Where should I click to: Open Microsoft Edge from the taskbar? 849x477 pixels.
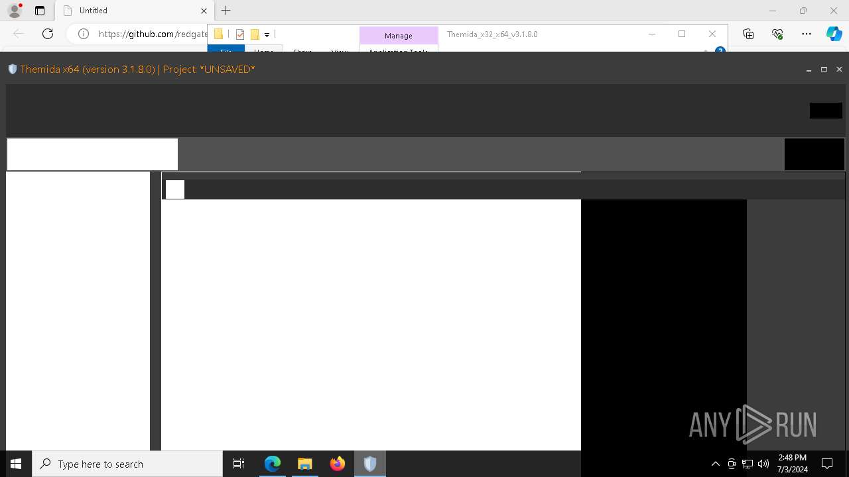coord(273,464)
